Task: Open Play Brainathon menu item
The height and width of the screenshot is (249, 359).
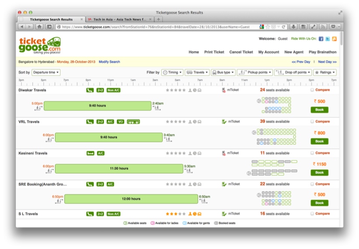Action: pos(323,52)
